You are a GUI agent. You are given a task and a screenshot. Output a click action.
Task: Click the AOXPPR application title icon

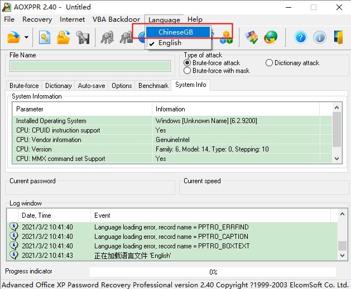[7, 7]
